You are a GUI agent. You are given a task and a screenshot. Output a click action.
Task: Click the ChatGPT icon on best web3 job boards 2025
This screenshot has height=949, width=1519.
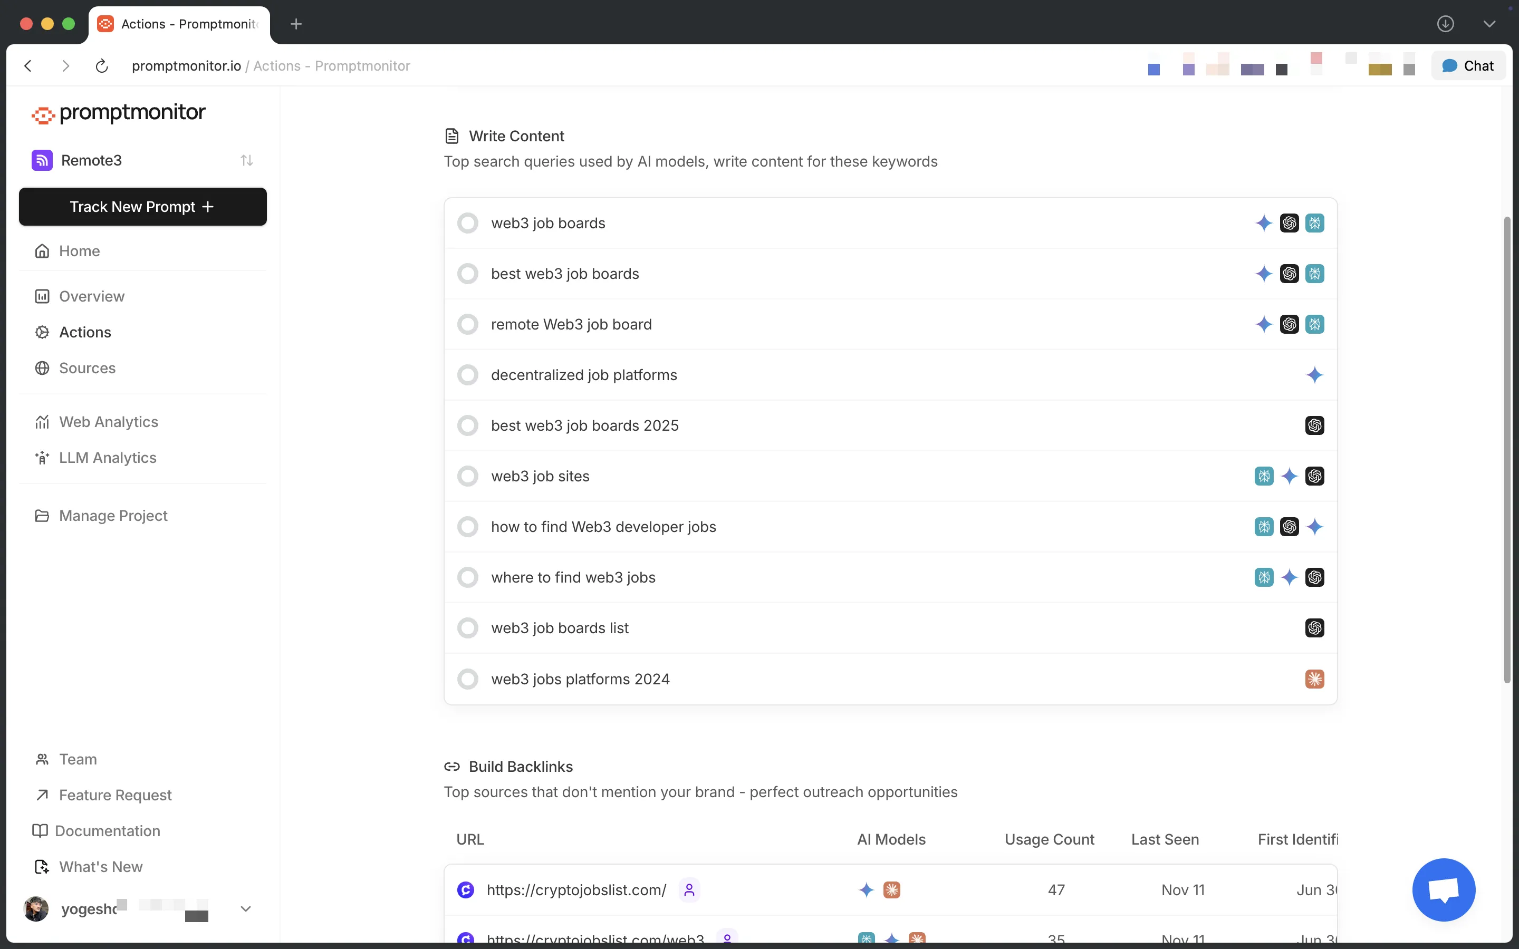tap(1315, 425)
